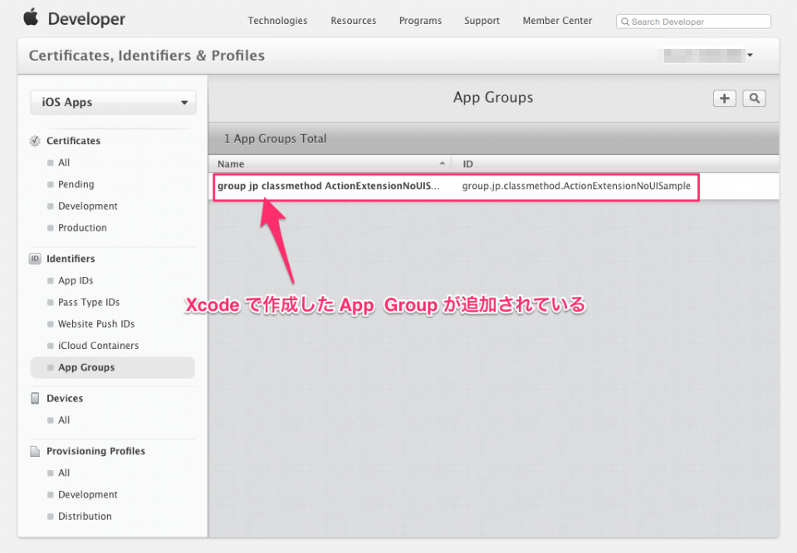
Task: Click the Provisioning Profiles document icon
Action: coord(35,451)
